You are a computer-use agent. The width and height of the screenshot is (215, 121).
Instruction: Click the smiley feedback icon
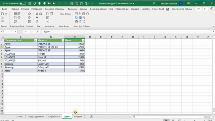pos(212,9)
